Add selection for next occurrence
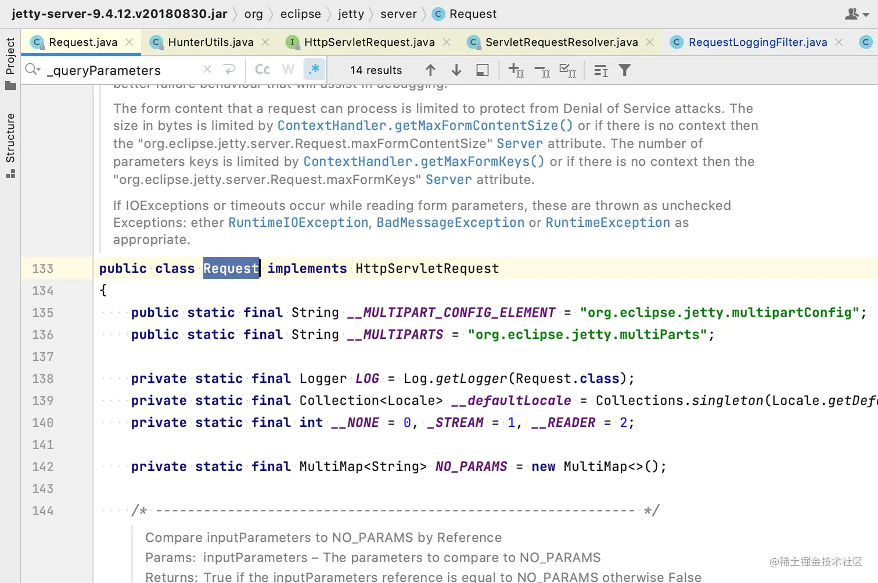This screenshot has height=583, width=878. (x=516, y=70)
